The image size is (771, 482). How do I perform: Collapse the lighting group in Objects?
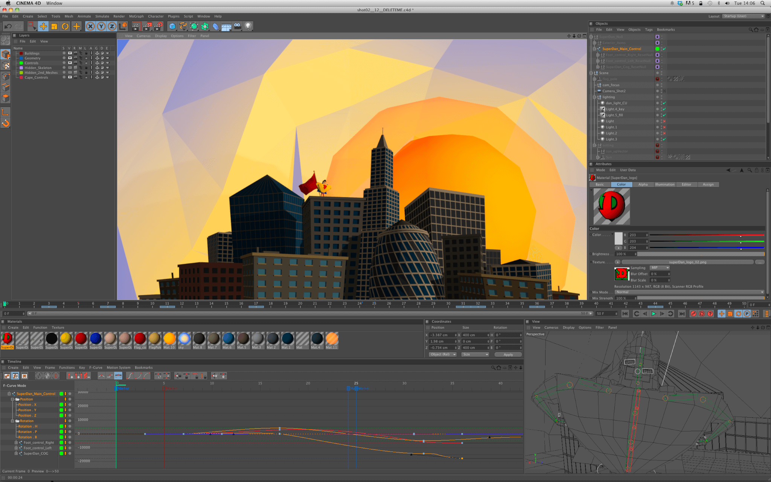click(594, 97)
